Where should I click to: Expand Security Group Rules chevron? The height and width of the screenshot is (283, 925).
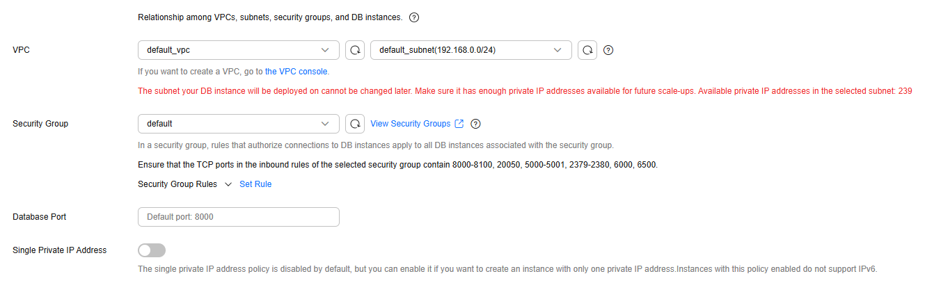tap(228, 184)
